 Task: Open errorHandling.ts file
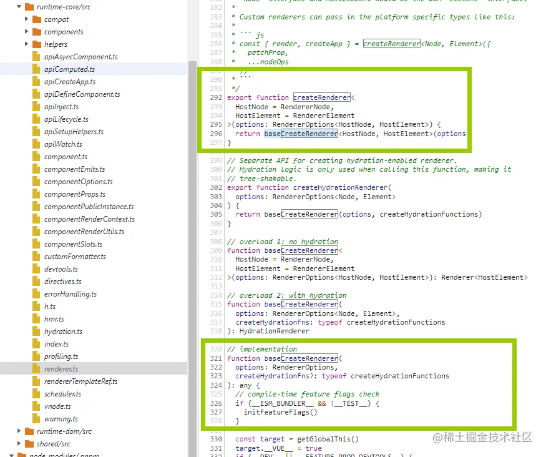71,294
